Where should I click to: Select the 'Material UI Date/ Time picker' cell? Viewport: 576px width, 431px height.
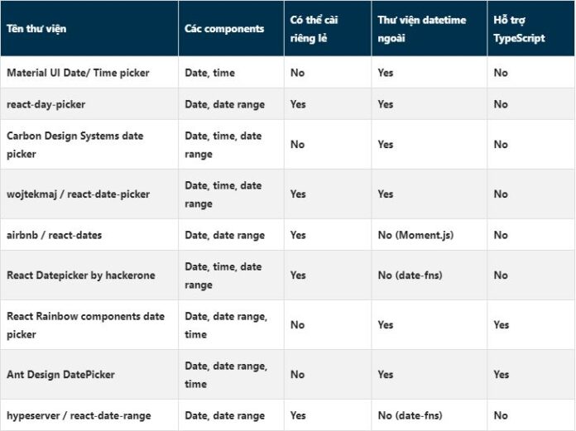[78, 73]
